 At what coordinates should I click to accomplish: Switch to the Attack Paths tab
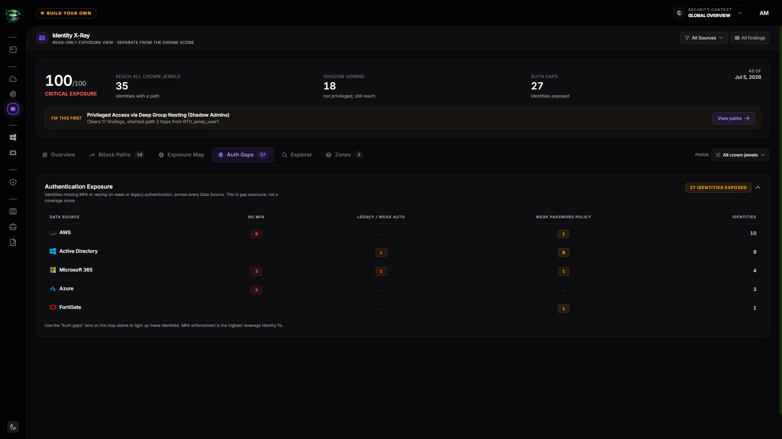tap(116, 155)
